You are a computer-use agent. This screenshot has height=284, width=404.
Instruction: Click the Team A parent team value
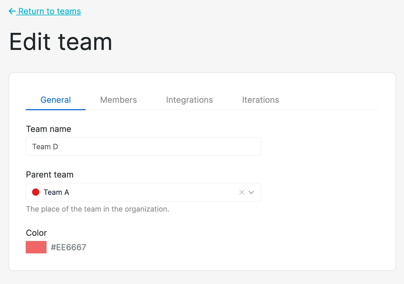[x=56, y=192]
